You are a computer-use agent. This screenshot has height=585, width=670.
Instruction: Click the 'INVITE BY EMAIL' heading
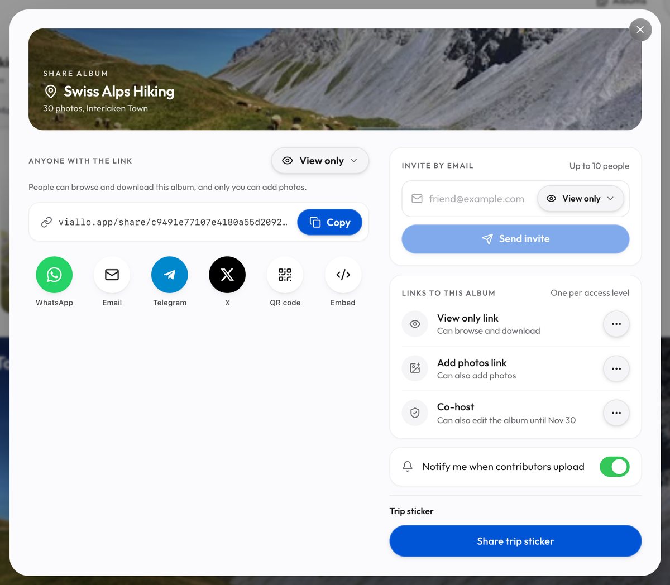tap(438, 166)
